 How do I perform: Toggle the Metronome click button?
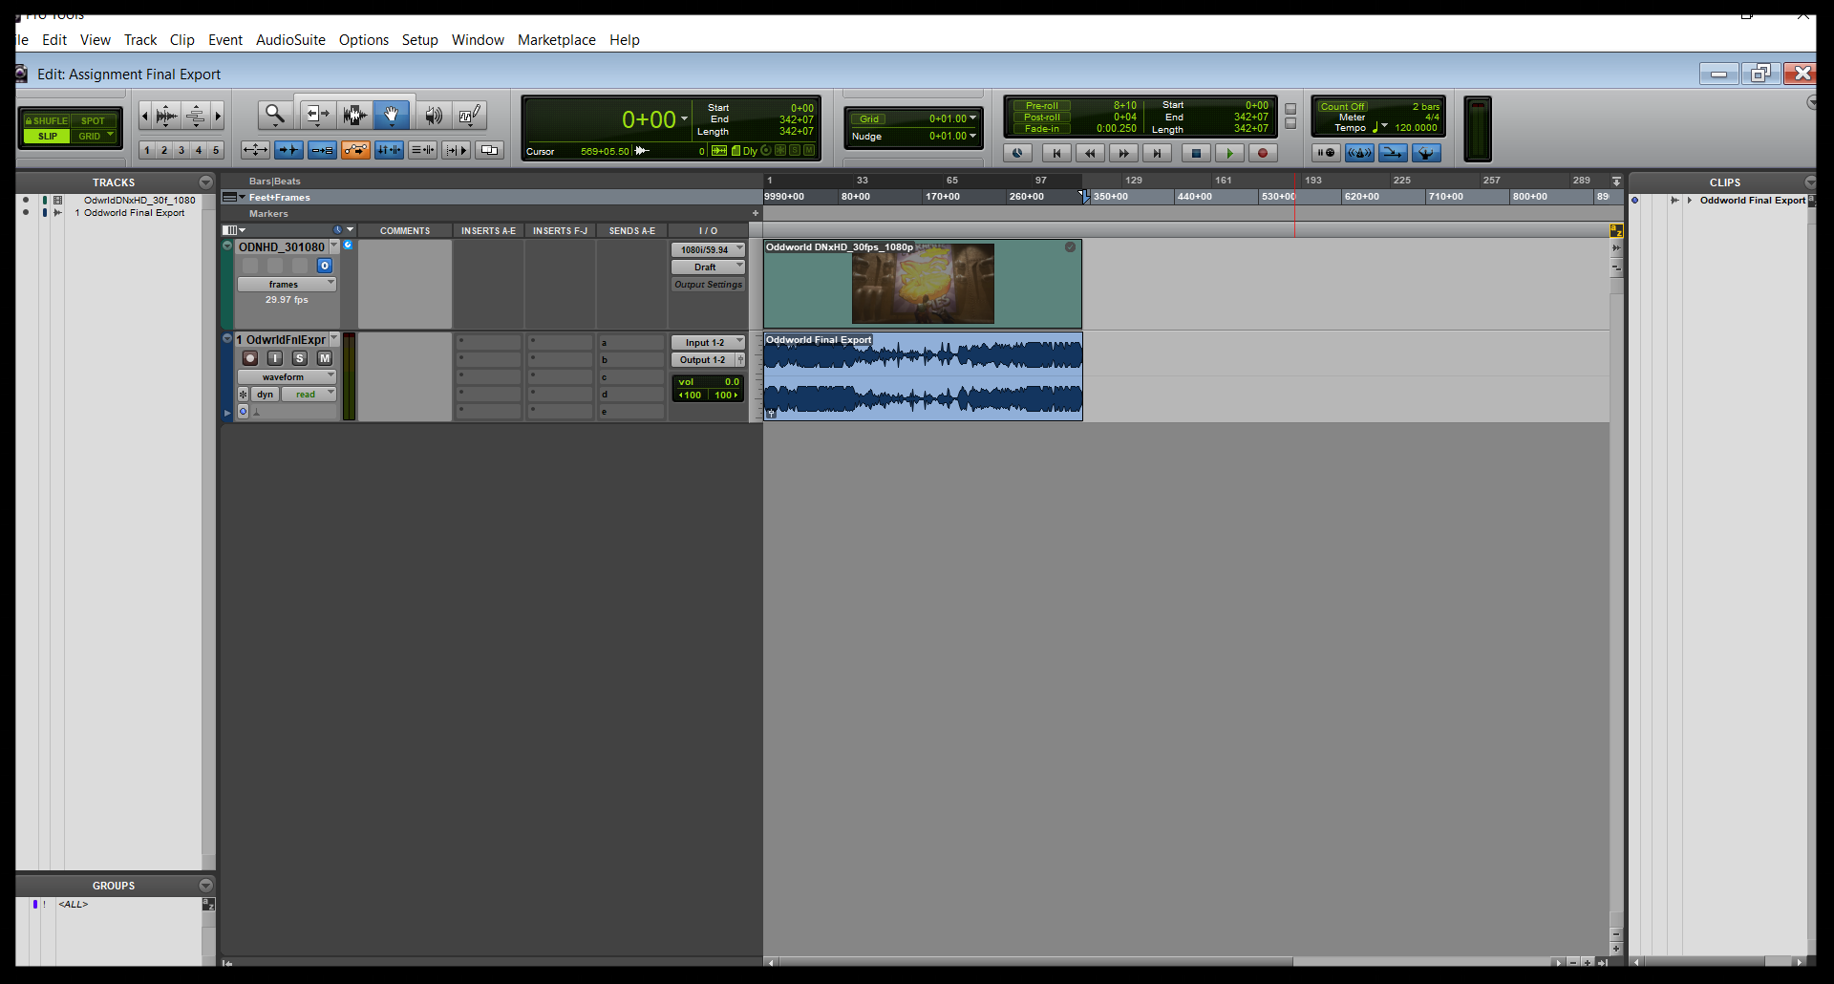click(1359, 153)
